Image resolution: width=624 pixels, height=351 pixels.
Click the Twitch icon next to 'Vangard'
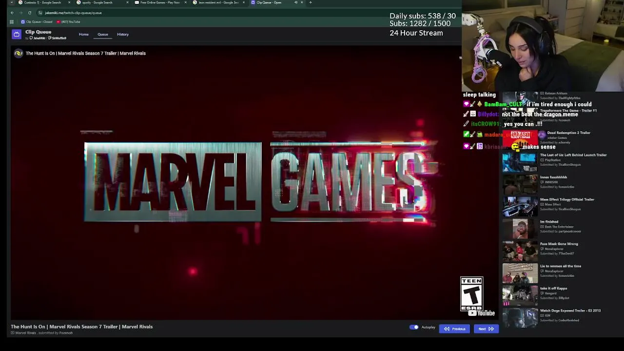pos(542,293)
